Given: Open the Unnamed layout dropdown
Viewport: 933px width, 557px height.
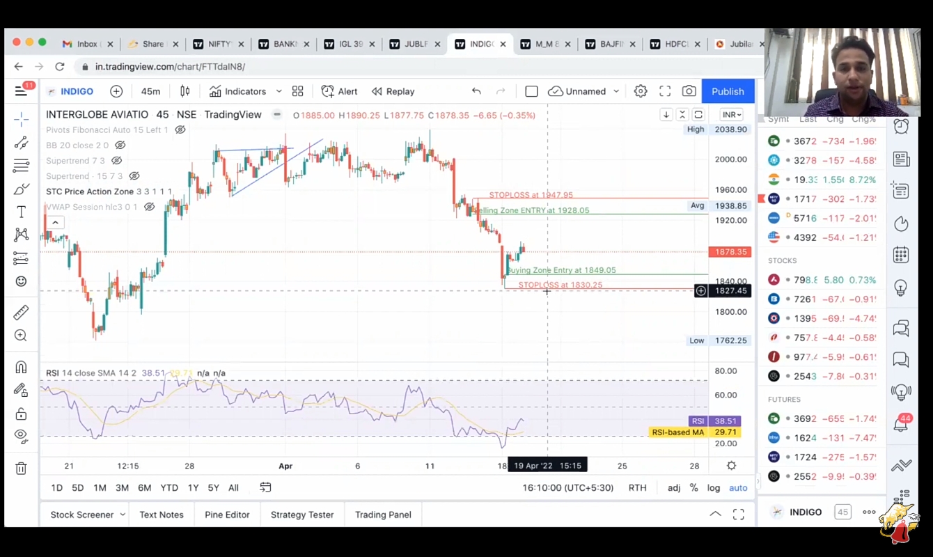Looking at the screenshot, I should pyautogui.click(x=616, y=91).
